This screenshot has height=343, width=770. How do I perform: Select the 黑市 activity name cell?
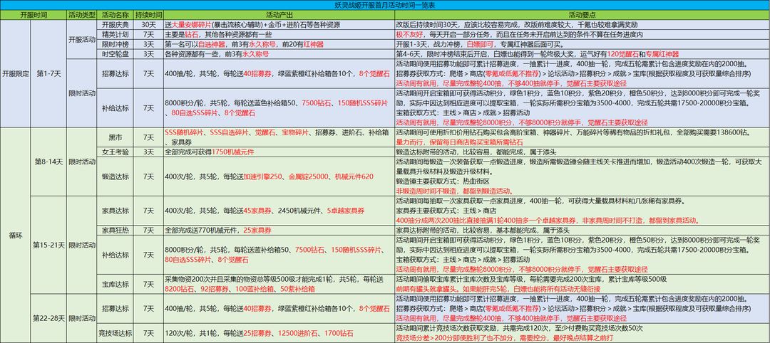point(115,137)
